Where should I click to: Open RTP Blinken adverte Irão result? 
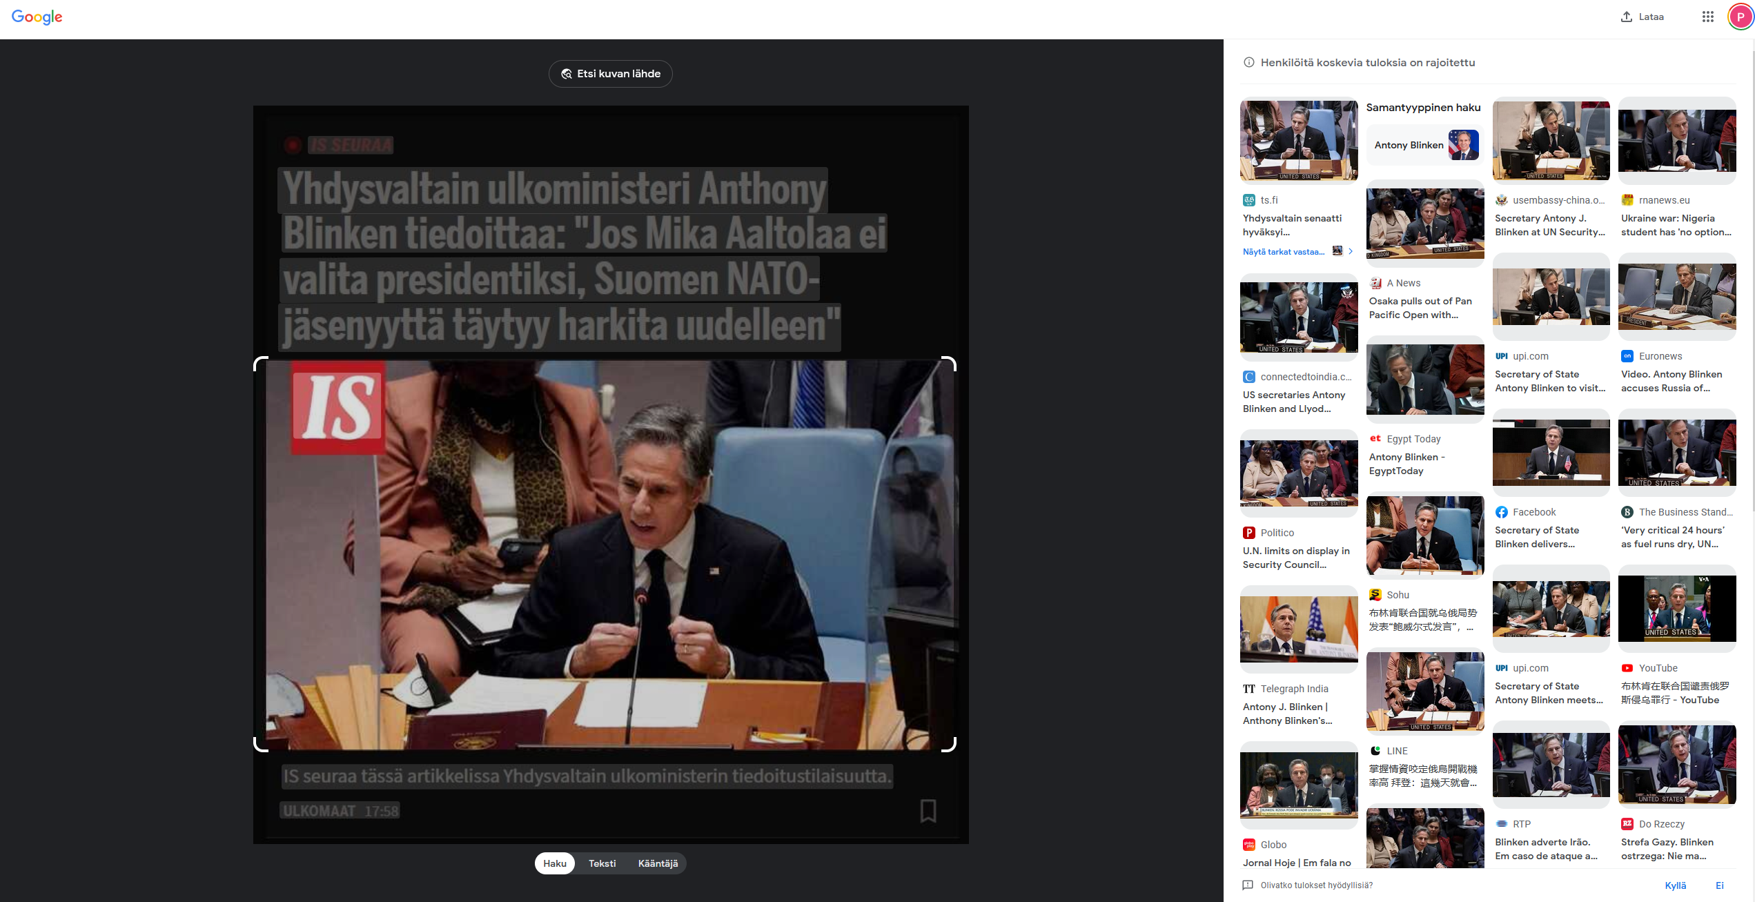pyautogui.click(x=1547, y=849)
